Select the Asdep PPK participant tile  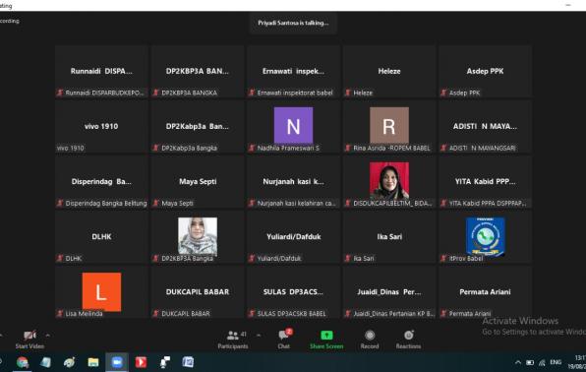click(485, 71)
